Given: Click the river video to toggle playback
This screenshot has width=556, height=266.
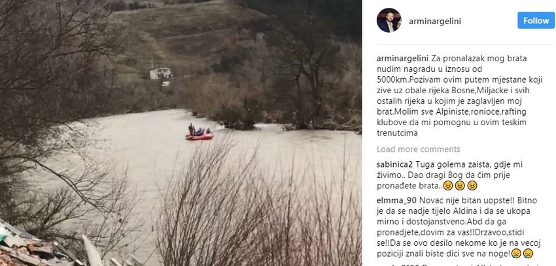Looking at the screenshot, I should pyautogui.click(x=181, y=133).
